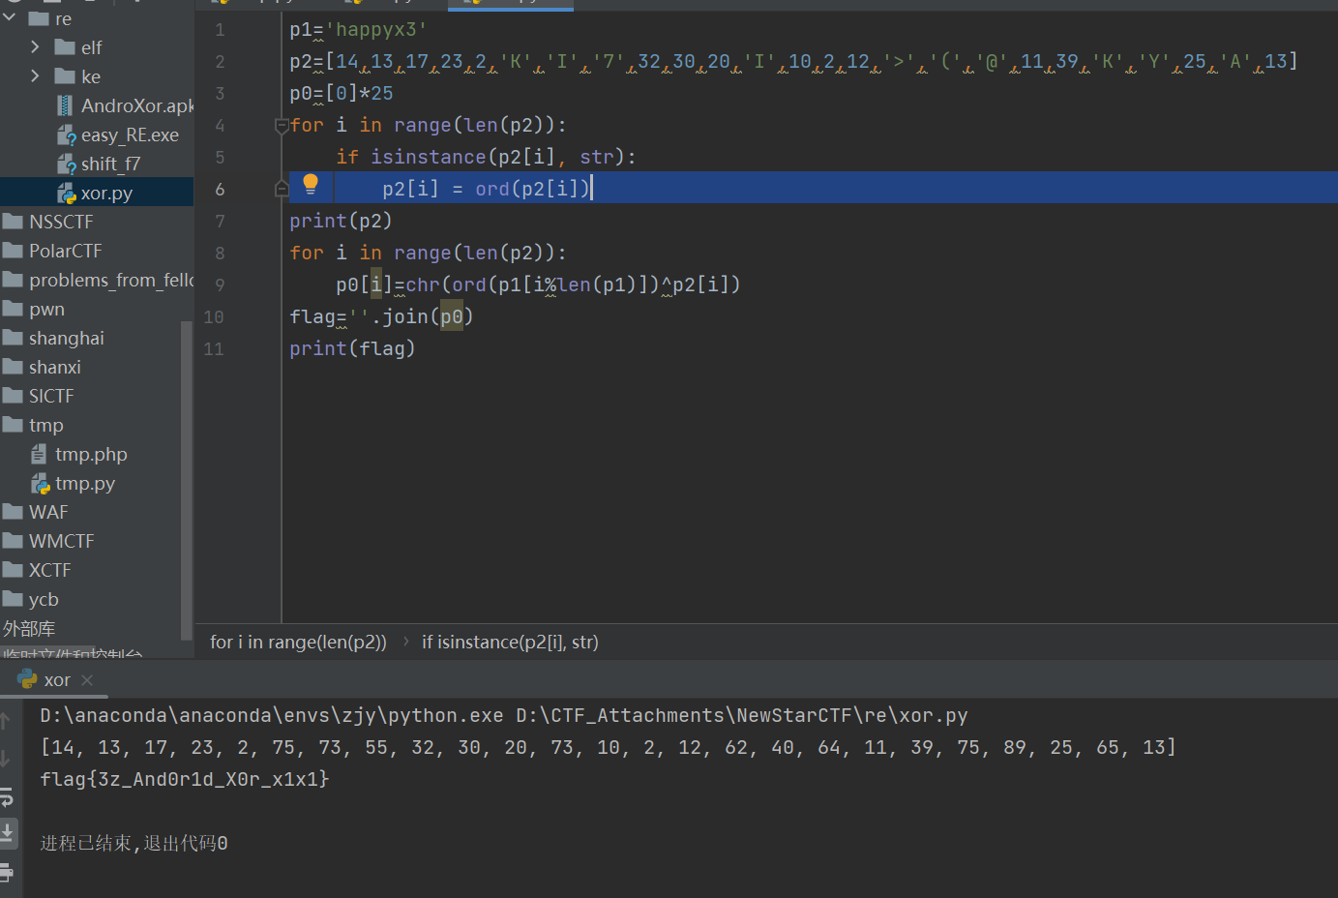The image size is (1338, 898).
Task: Click the up arrow in run toolbar
Action: 6,721
